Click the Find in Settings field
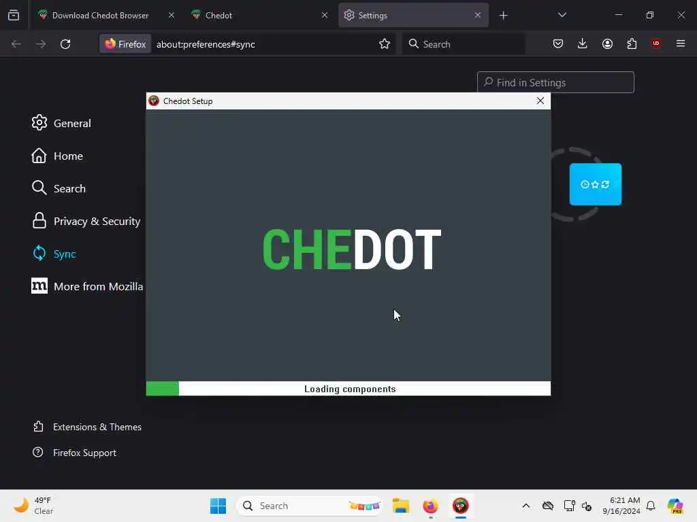The image size is (697, 522). point(555,82)
